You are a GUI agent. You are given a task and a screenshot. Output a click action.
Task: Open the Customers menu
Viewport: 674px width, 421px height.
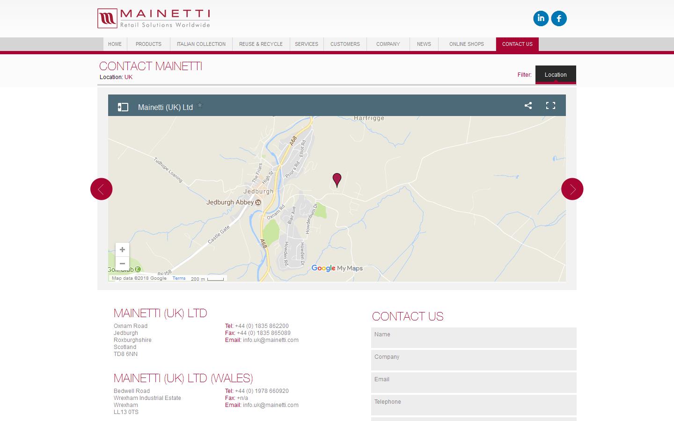click(x=345, y=44)
